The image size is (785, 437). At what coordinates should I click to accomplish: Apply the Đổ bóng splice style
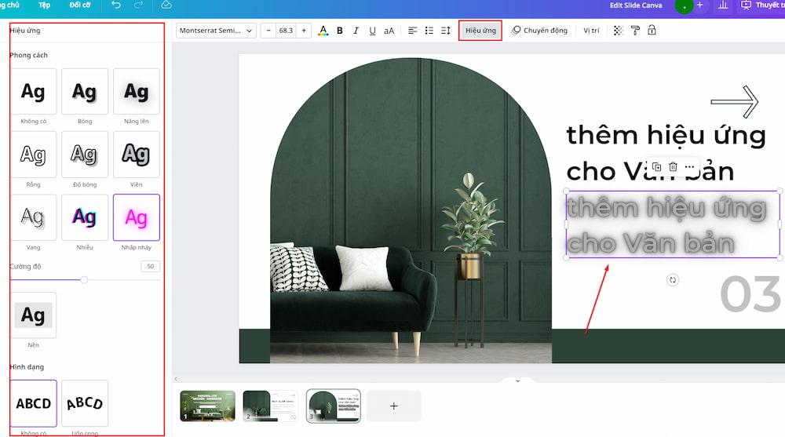click(85, 155)
